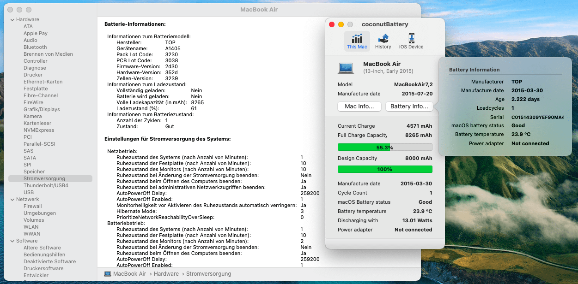This screenshot has height=284, width=578.
Task: Select Firewall under Netzwerk
Action: tap(33, 206)
